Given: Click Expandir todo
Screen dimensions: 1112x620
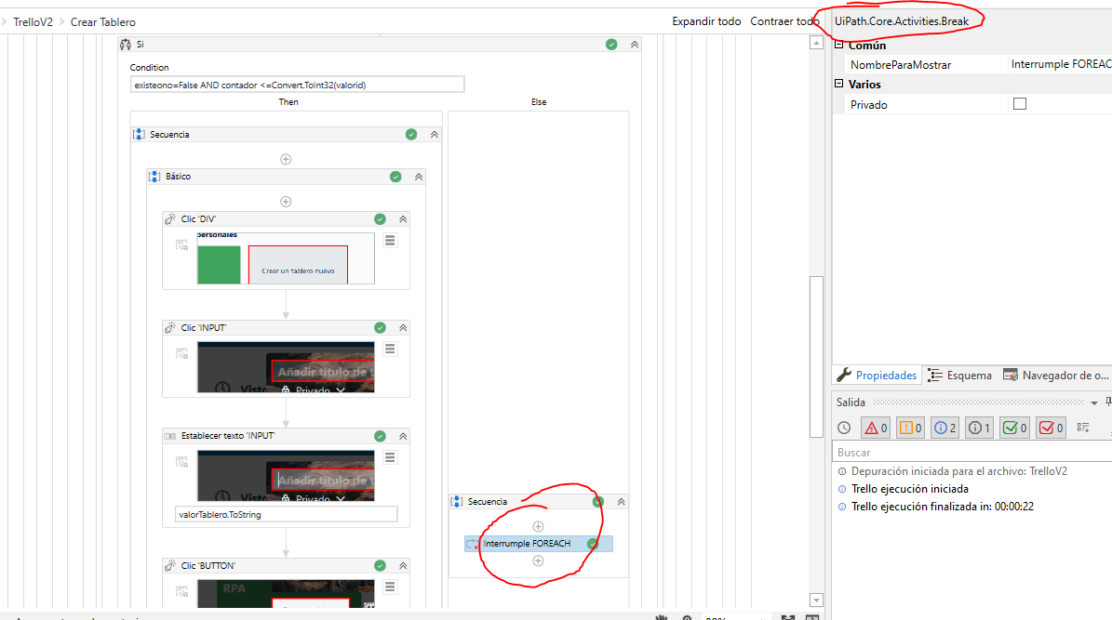Looking at the screenshot, I should click(x=706, y=21).
